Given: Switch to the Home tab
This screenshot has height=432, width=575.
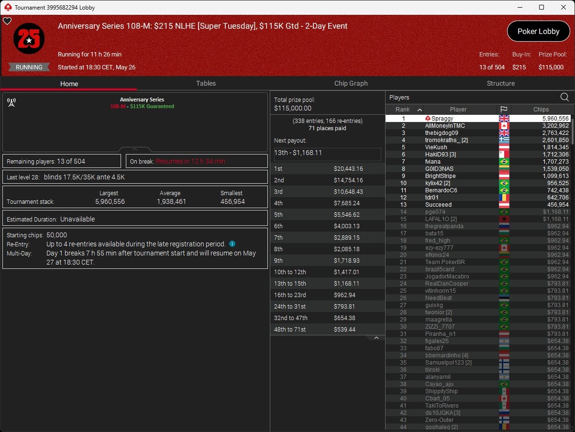Looking at the screenshot, I should (x=69, y=84).
